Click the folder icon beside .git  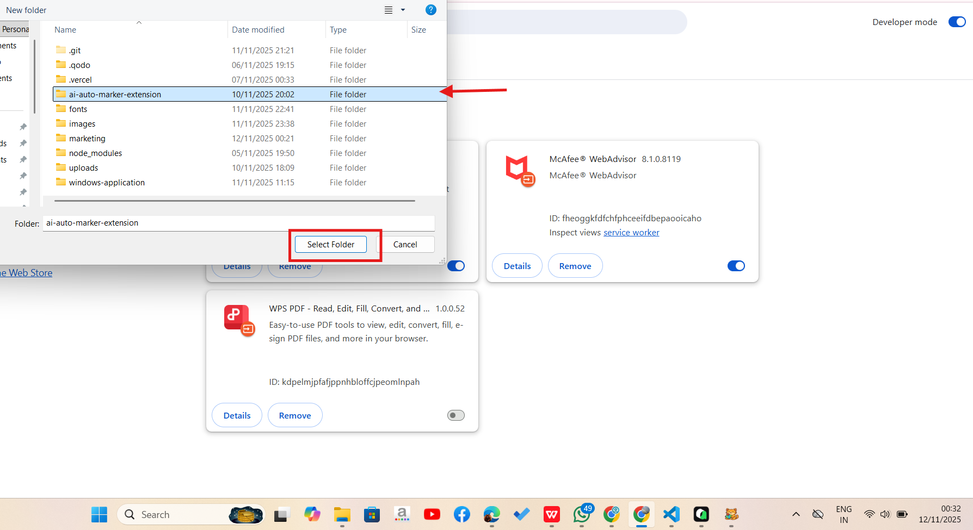pos(61,49)
